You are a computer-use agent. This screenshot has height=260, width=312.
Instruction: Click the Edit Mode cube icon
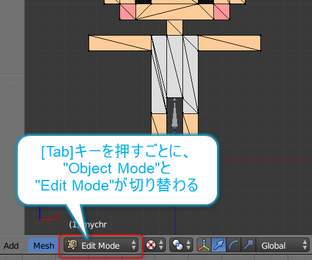[72, 245]
